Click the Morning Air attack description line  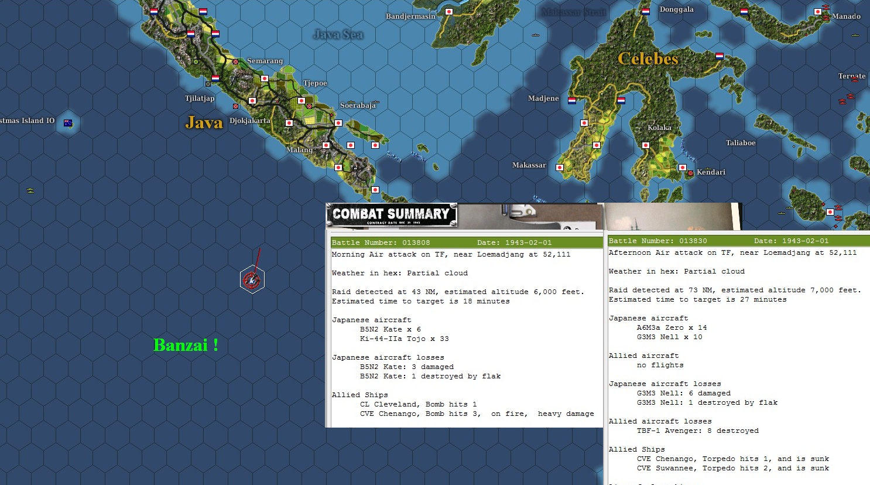[x=451, y=254]
